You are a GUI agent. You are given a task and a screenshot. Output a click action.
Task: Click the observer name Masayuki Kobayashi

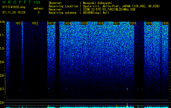point(98,3)
